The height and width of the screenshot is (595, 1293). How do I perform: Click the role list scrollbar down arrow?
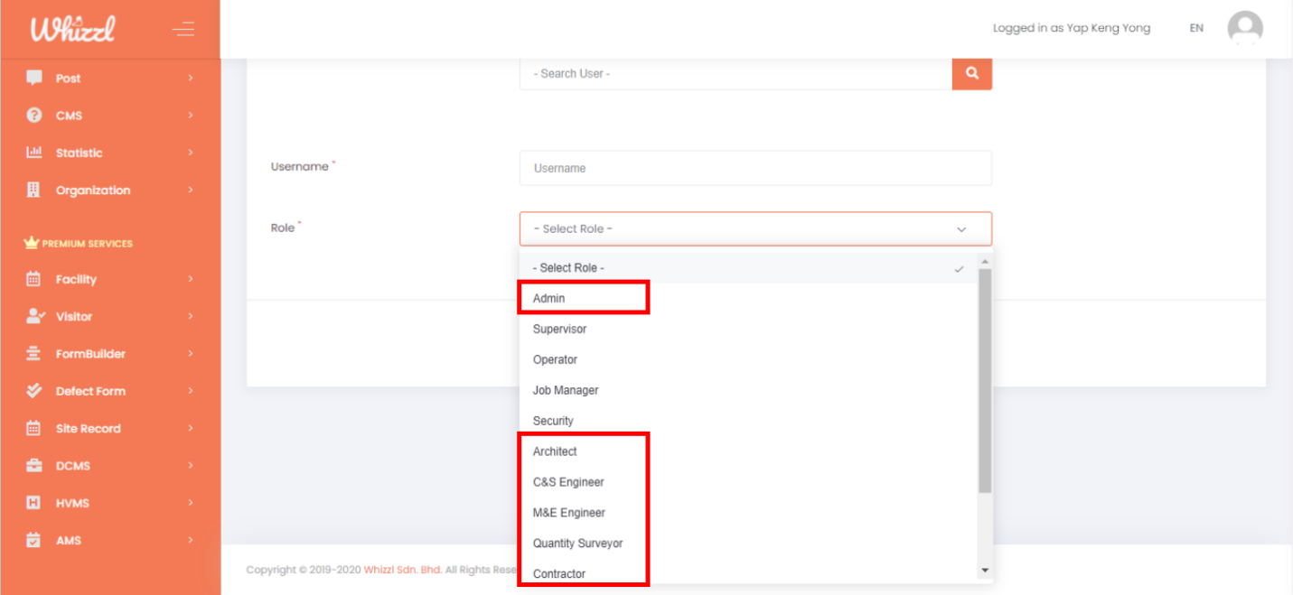(x=985, y=571)
